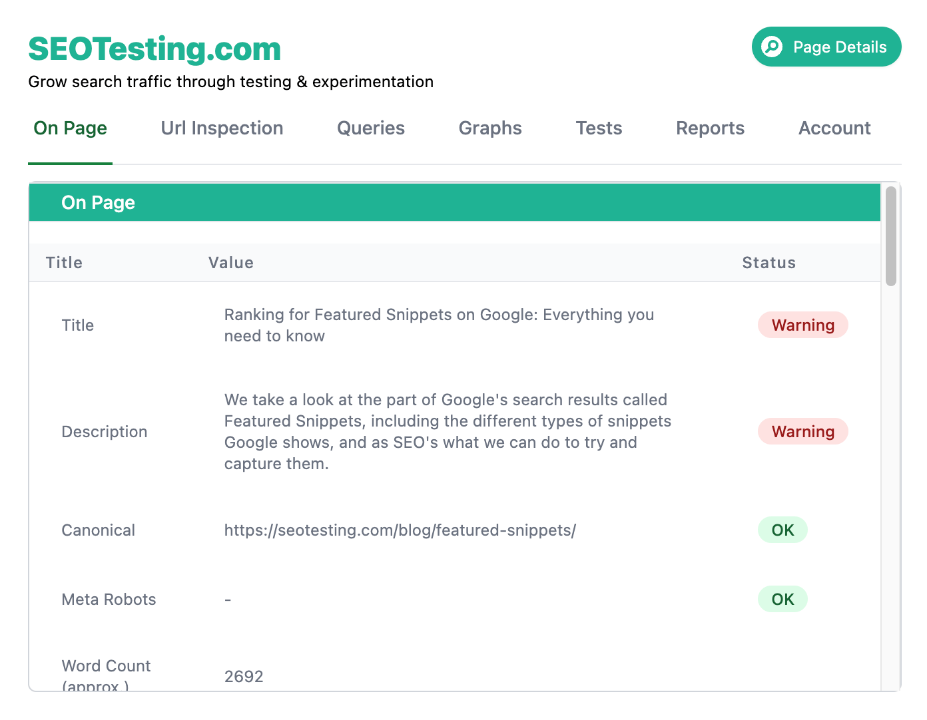Click the 'Word Count' row label
The height and width of the screenshot is (720, 927).
coord(106,675)
